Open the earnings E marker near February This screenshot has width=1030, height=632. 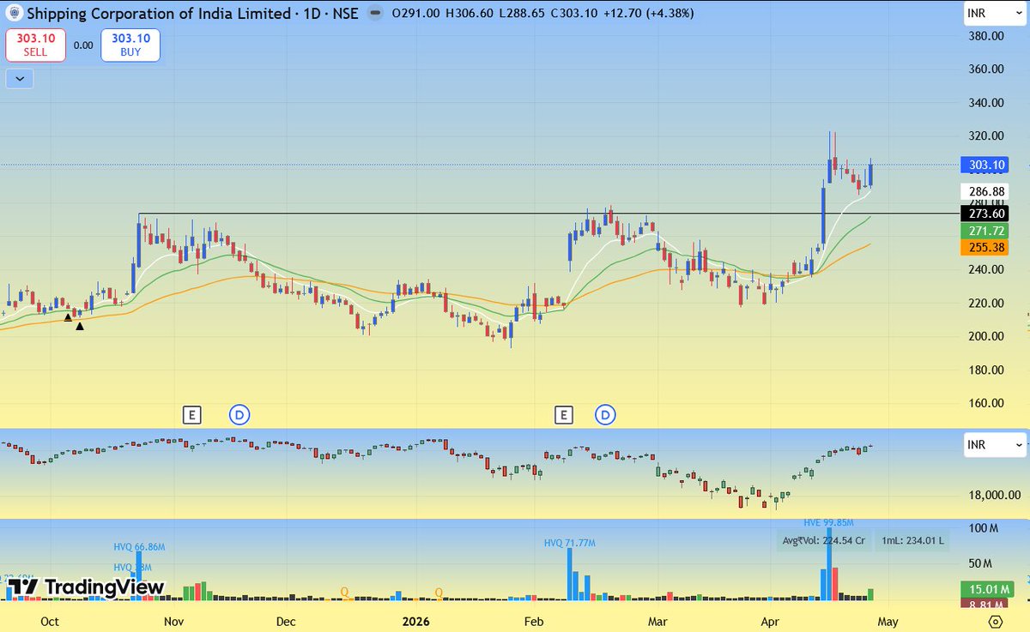click(x=564, y=414)
